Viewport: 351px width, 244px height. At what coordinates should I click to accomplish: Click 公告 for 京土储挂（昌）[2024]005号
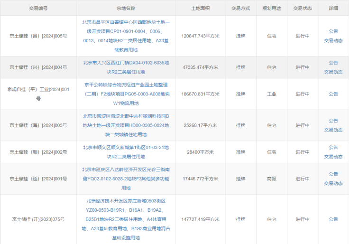(333, 31)
